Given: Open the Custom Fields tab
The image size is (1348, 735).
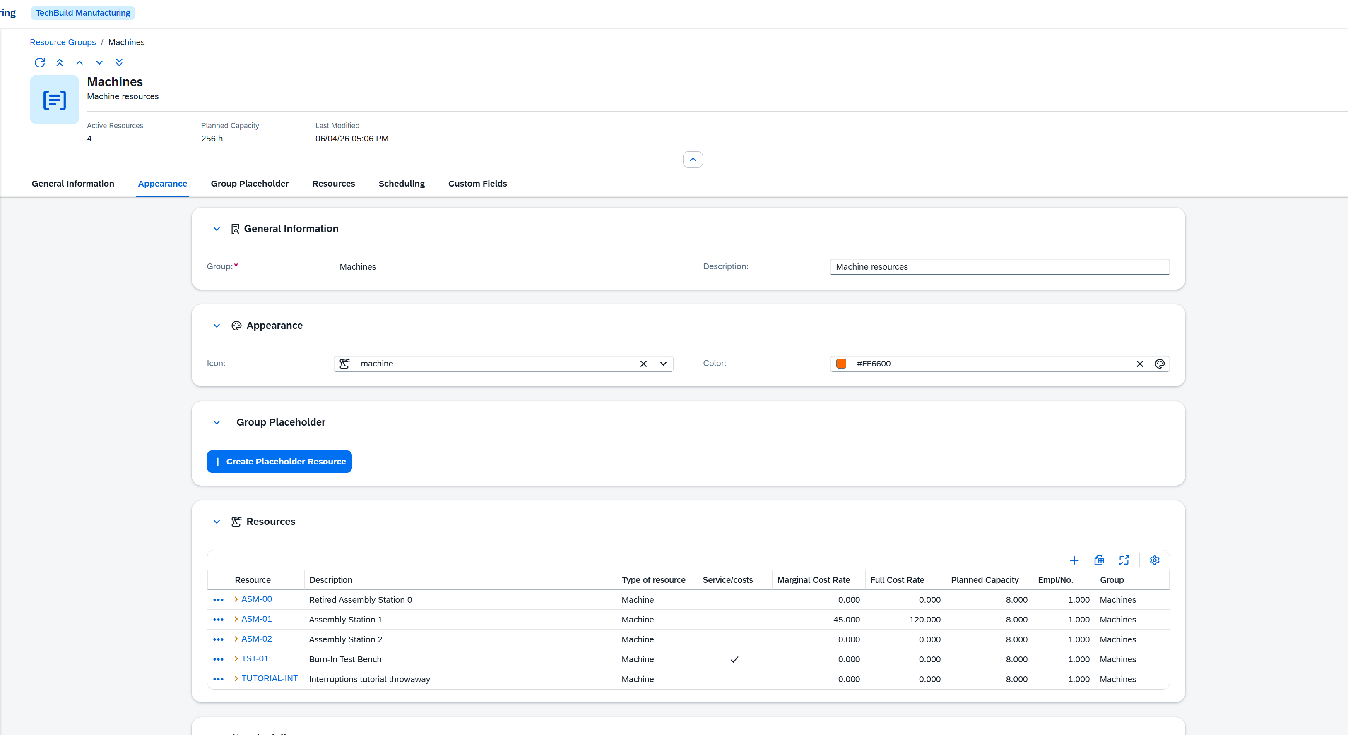Looking at the screenshot, I should pos(477,184).
